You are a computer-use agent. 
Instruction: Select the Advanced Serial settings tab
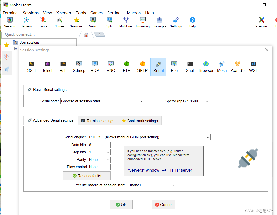point(51,121)
